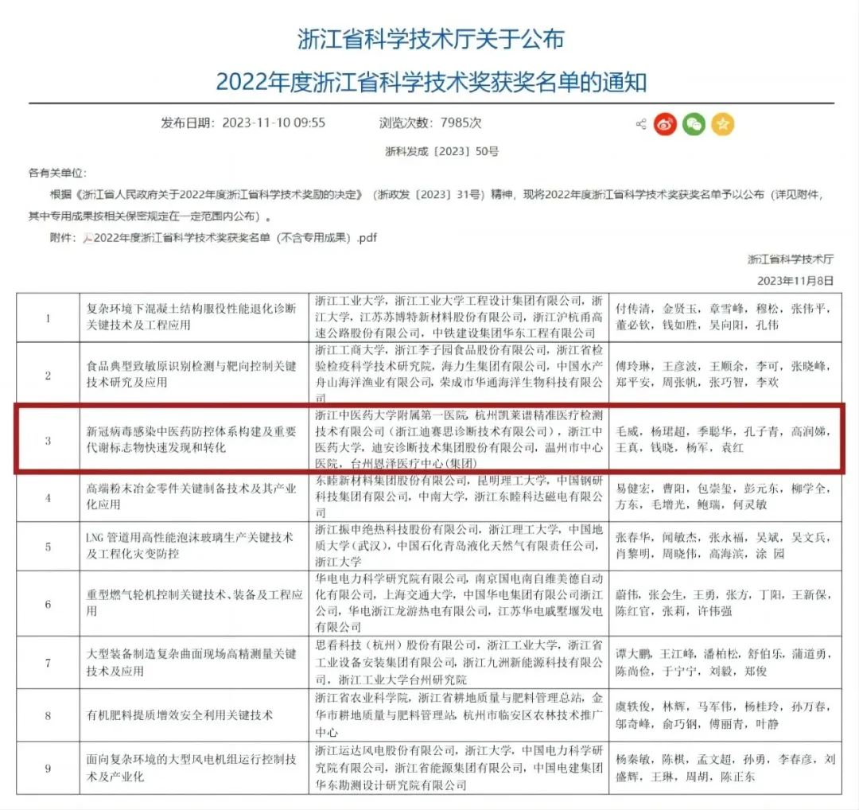Screen dimensions: 859x810
Task: Click the title line 浙江省科学技术厅关于公布
Action: (x=430, y=39)
